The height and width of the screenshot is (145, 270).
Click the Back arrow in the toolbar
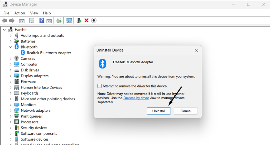coord(4,20)
